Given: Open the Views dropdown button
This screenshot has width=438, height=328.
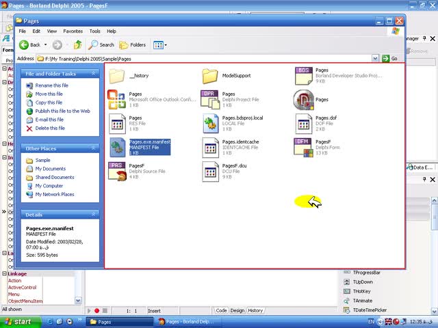Looking at the screenshot, I should pyautogui.click(x=160, y=45).
